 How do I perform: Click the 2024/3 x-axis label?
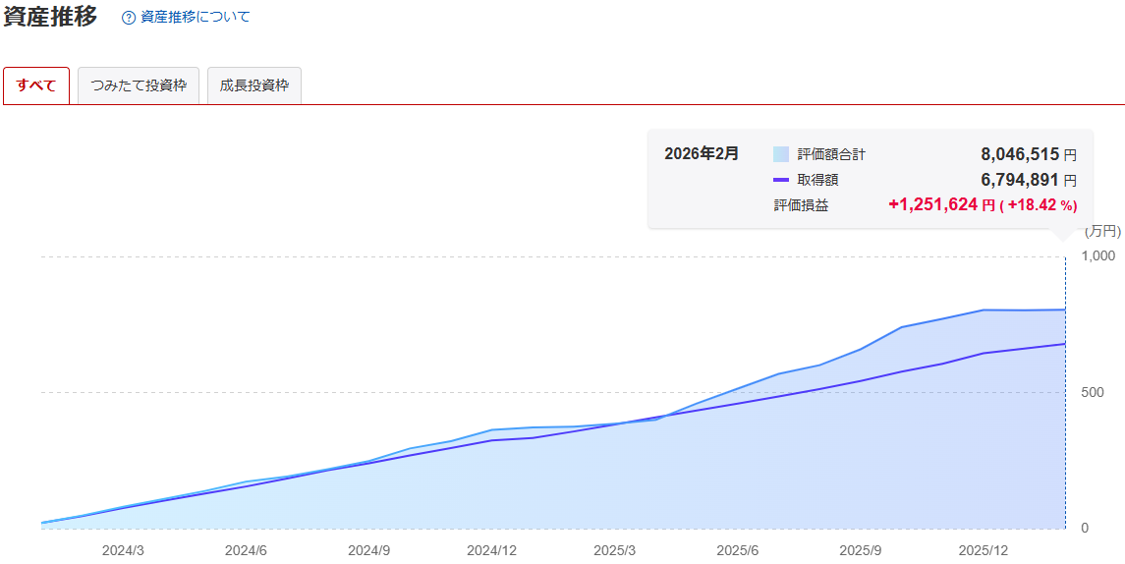(x=123, y=550)
